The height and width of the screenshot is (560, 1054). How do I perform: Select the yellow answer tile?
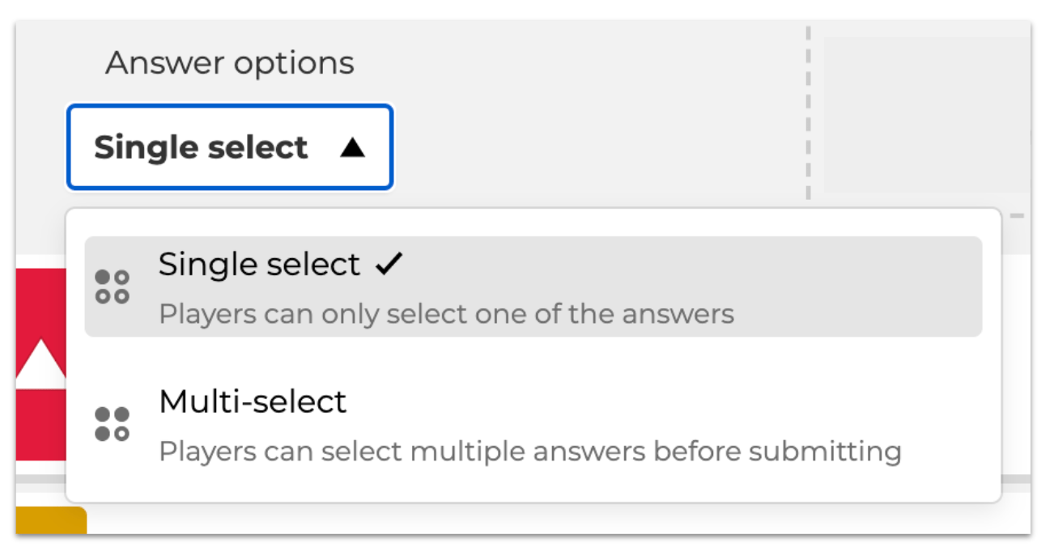(x=50, y=520)
